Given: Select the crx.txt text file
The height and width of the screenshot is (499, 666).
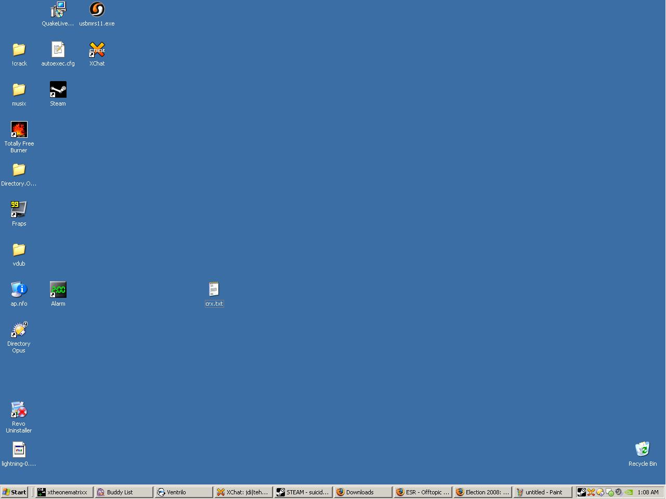Looking at the screenshot, I should coord(214,290).
